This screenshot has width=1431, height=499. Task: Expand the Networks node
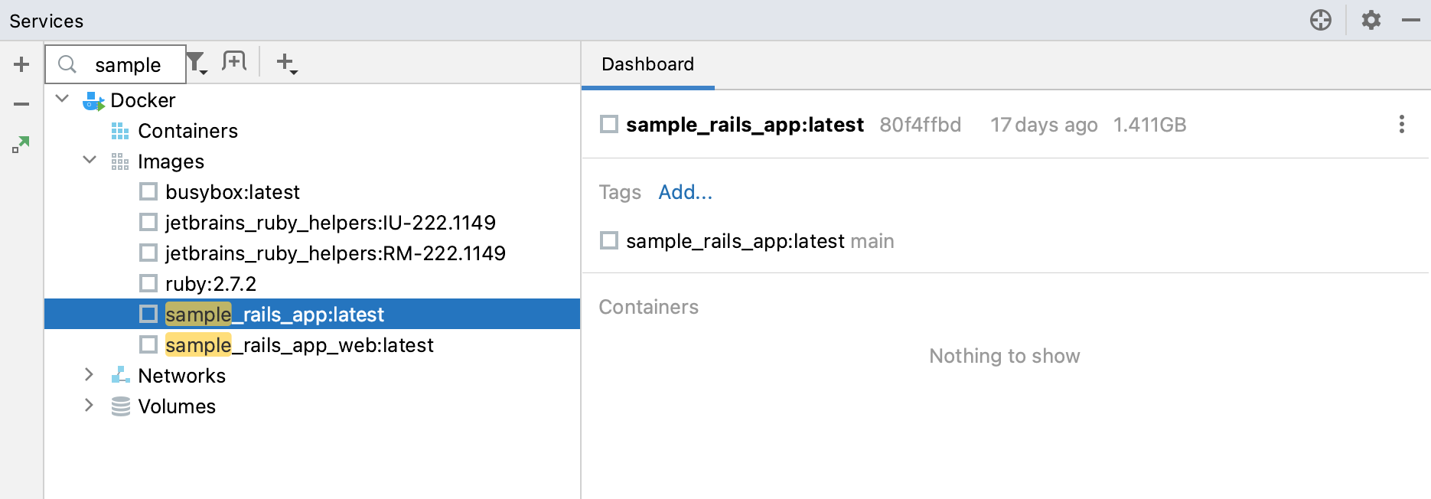click(x=90, y=375)
